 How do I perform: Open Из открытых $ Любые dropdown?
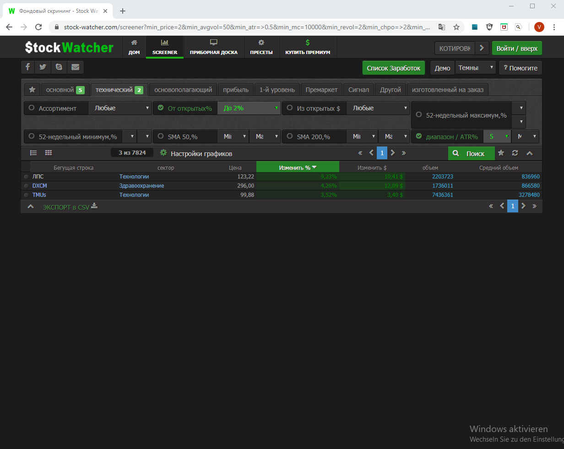tap(378, 108)
